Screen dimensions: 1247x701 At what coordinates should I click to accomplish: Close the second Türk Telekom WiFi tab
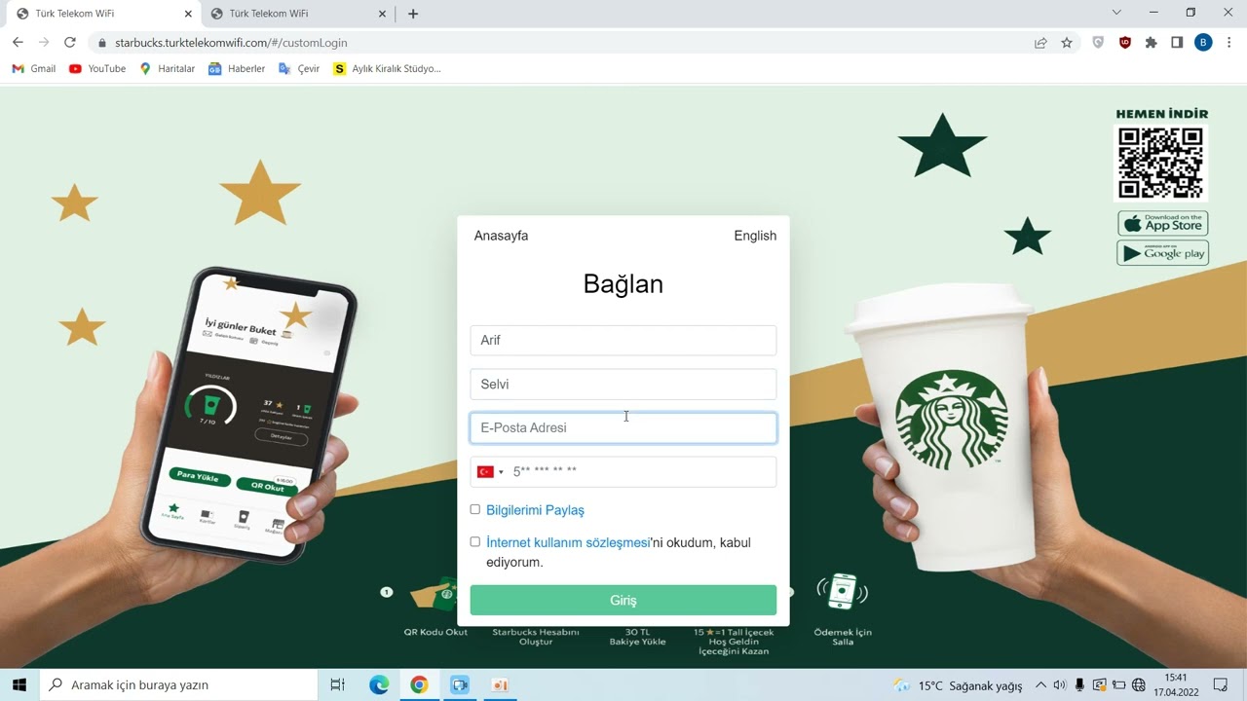pos(383,14)
